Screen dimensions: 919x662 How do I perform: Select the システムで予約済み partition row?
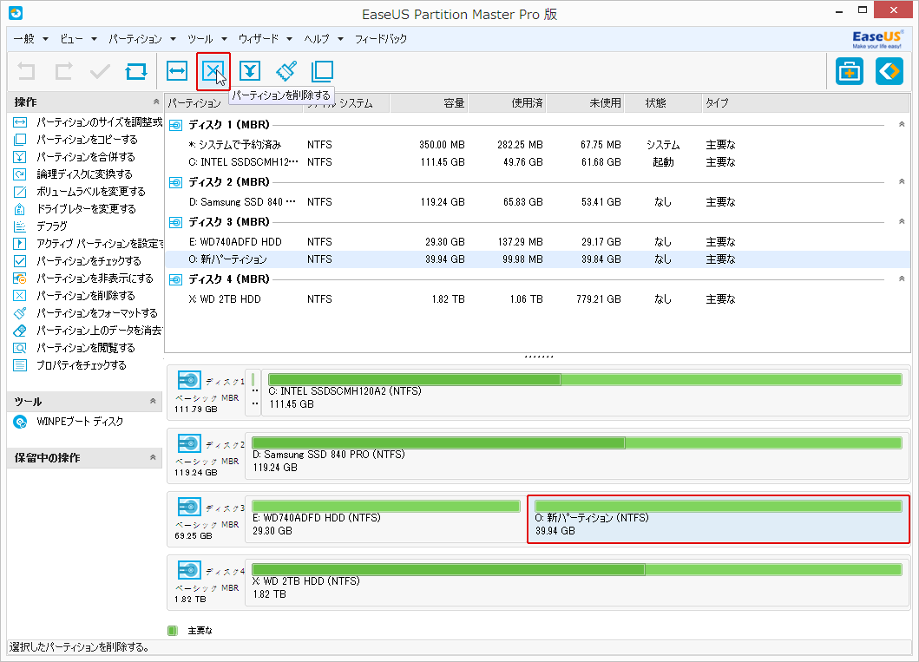[x=537, y=145]
